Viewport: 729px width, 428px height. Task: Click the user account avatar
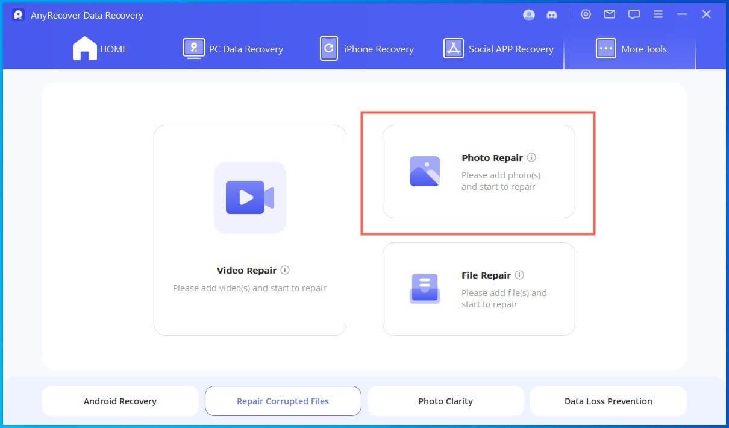pyautogui.click(x=529, y=14)
